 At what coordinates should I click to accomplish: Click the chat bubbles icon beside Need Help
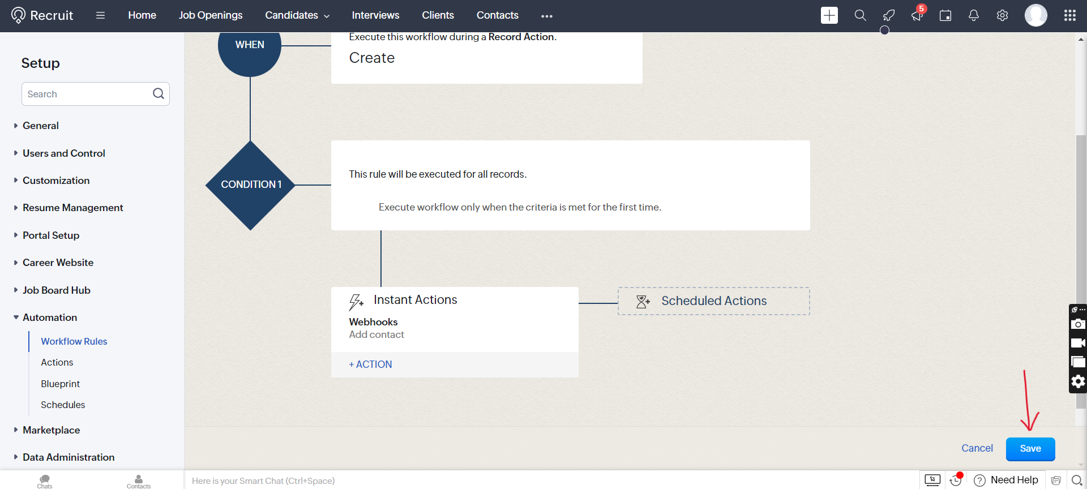[1056, 481]
